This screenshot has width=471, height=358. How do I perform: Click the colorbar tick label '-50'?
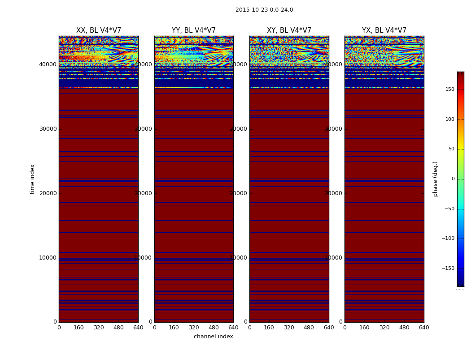coord(448,209)
